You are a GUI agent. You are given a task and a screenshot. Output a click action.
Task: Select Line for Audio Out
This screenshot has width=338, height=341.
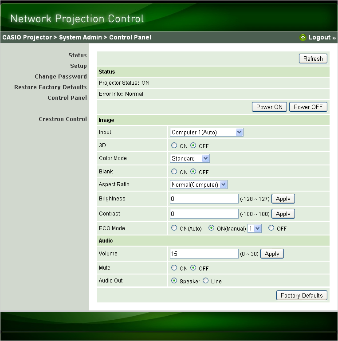pyautogui.click(x=205, y=281)
